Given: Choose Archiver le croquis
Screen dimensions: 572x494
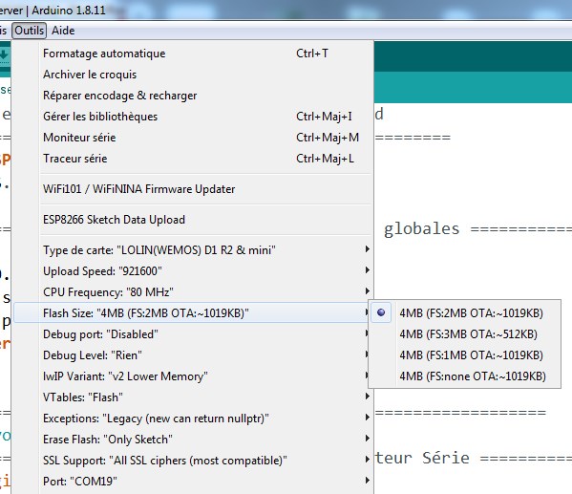Looking at the screenshot, I should tap(192, 75).
